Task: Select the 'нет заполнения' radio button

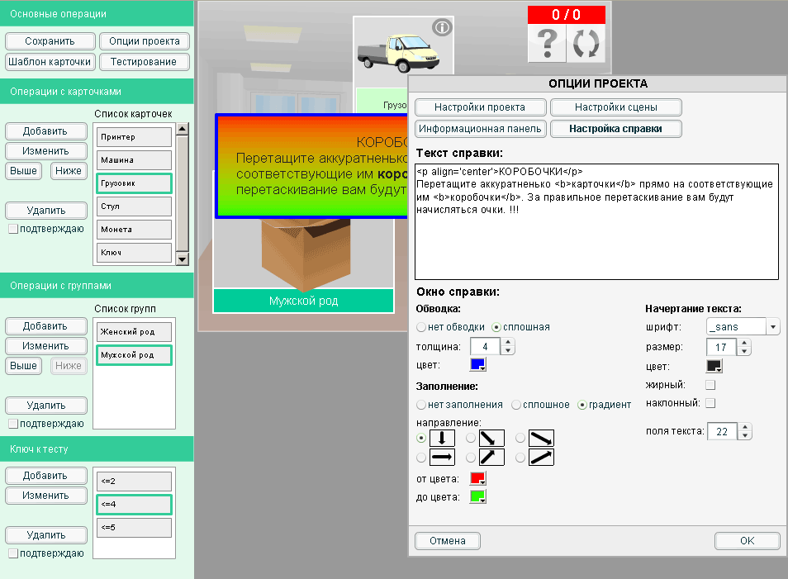Action: click(421, 405)
